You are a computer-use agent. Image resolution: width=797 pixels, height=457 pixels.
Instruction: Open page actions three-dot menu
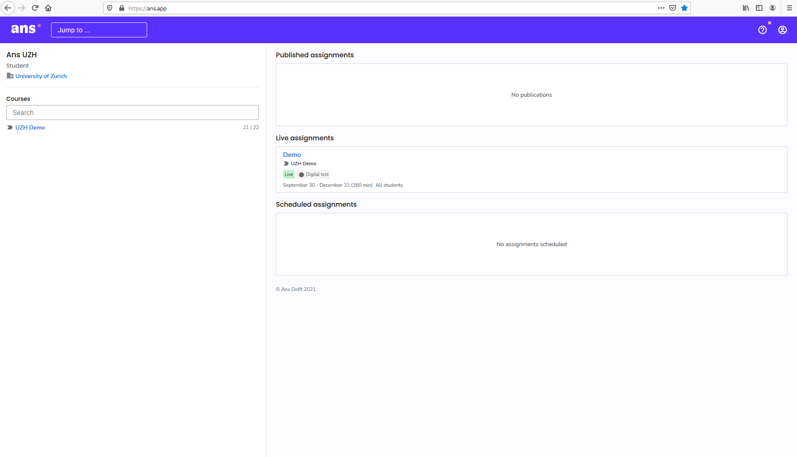[661, 8]
